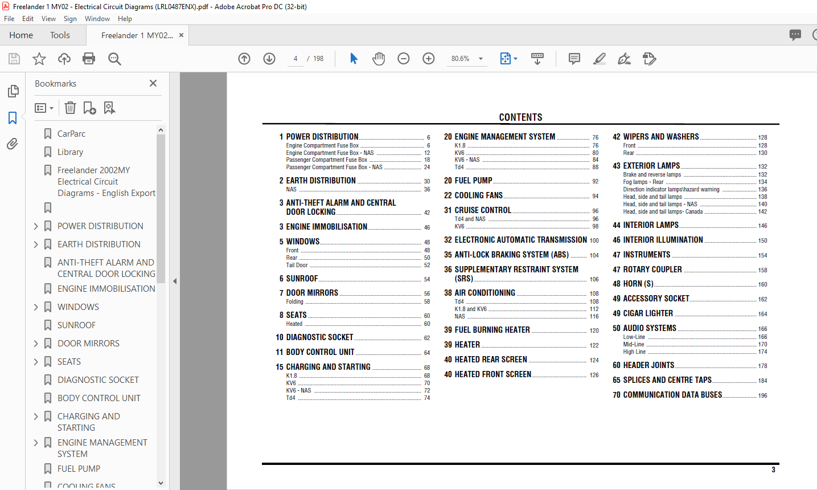Open zoom level dropdown arrow

tap(481, 59)
